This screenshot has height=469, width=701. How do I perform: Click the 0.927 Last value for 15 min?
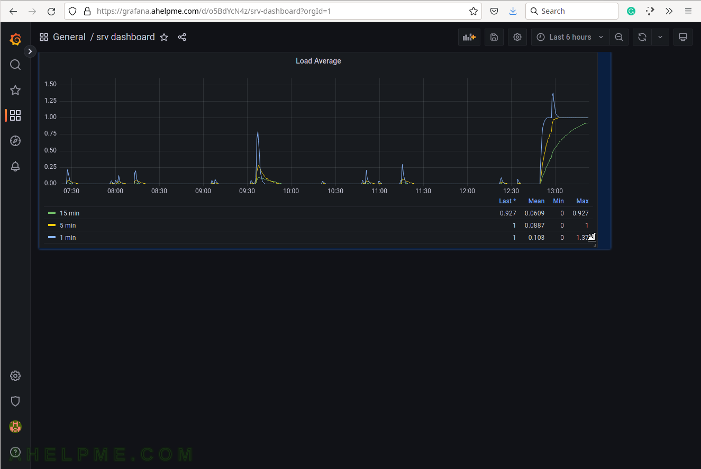[x=508, y=213]
